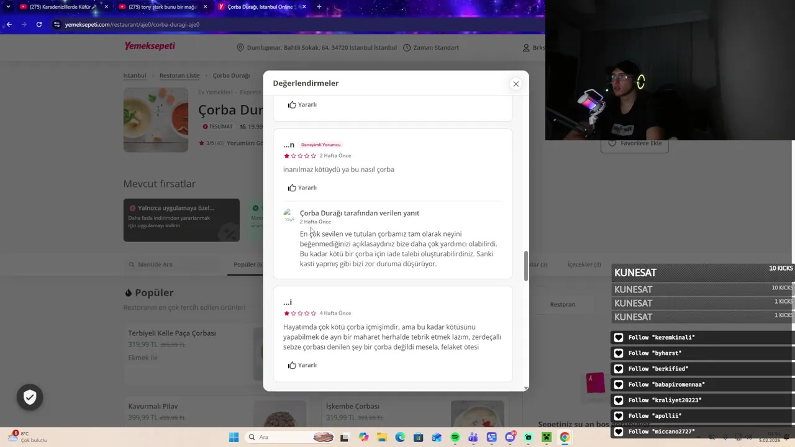Close the tony stark tab

(x=205, y=7)
